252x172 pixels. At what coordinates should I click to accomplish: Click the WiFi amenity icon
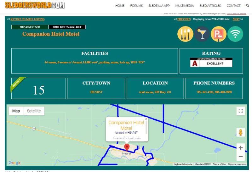click(x=235, y=34)
